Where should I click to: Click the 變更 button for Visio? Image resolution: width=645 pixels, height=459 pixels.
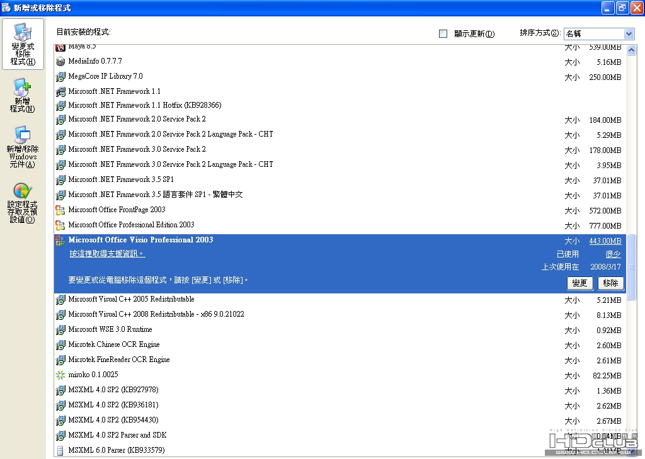tap(579, 283)
